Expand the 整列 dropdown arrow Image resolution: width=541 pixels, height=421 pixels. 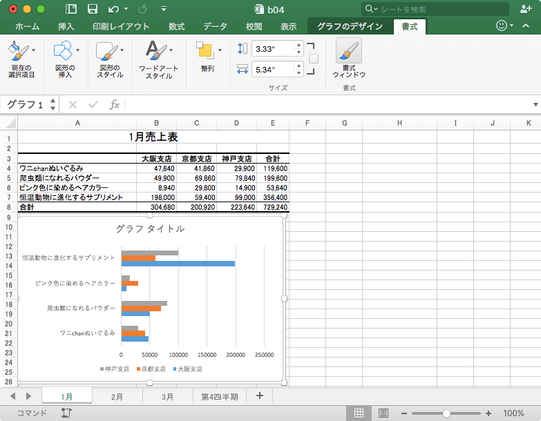220,50
